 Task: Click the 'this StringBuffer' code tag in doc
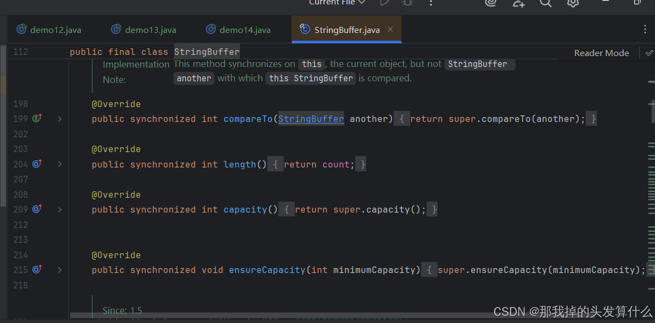tap(310, 78)
